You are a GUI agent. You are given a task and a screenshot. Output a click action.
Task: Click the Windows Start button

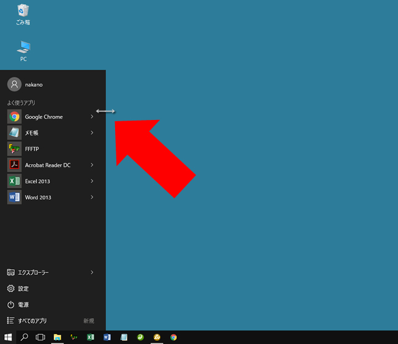coord(8,337)
